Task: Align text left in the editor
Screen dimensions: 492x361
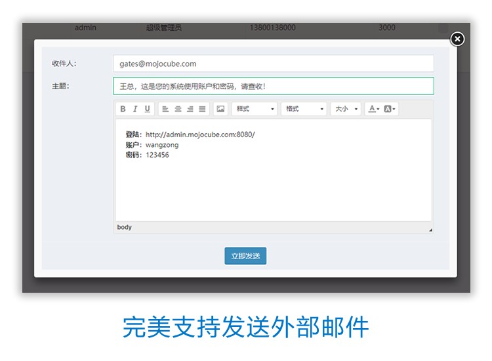Action: [165, 109]
